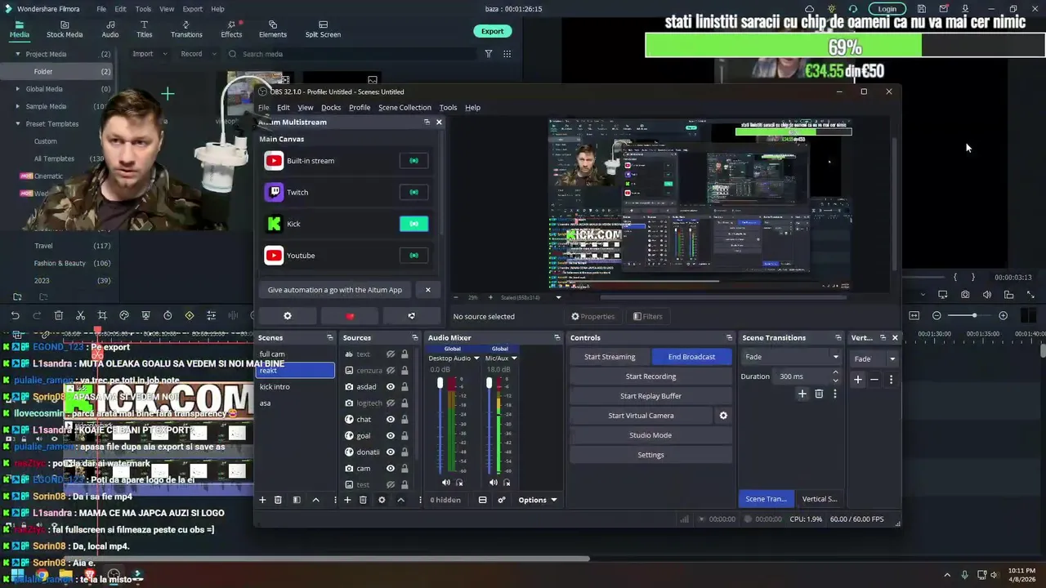The width and height of the screenshot is (1046, 588).
Task: Open the Vertical dock Fade dropdown
Action: tap(874, 359)
